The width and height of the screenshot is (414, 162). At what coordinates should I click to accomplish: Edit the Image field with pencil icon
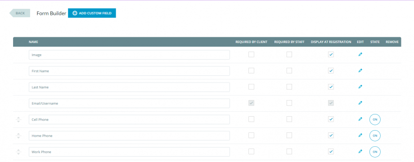pyautogui.click(x=360, y=55)
